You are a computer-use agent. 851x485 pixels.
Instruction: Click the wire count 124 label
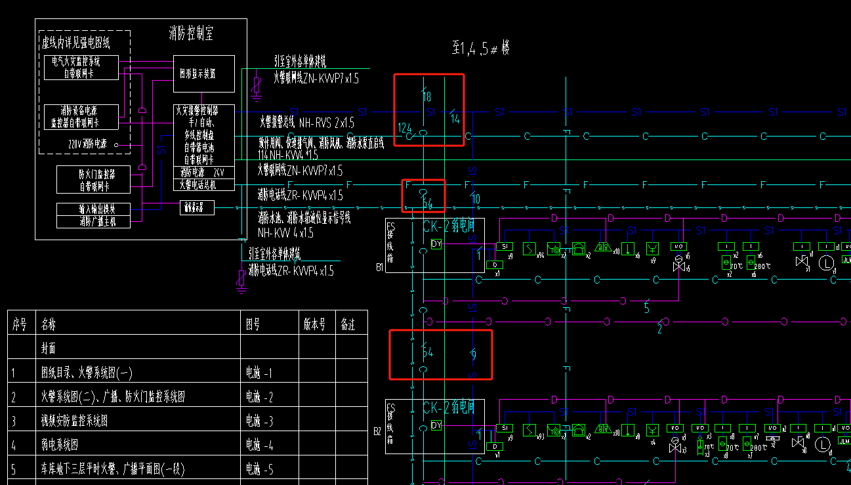click(404, 127)
